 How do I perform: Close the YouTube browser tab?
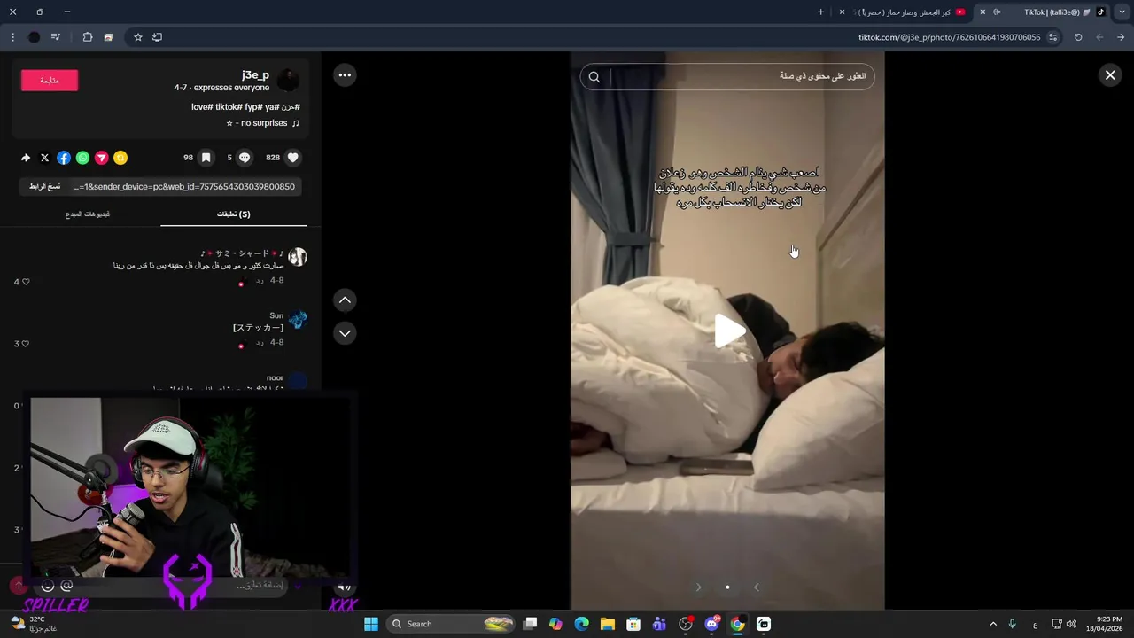click(x=842, y=12)
